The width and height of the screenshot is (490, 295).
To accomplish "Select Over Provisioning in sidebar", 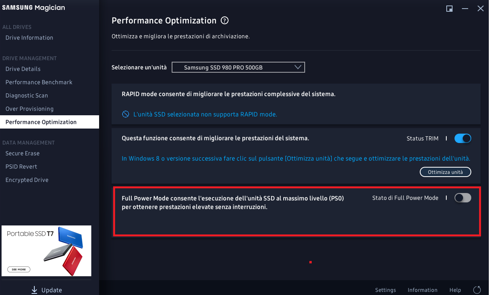I will point(30,109).
